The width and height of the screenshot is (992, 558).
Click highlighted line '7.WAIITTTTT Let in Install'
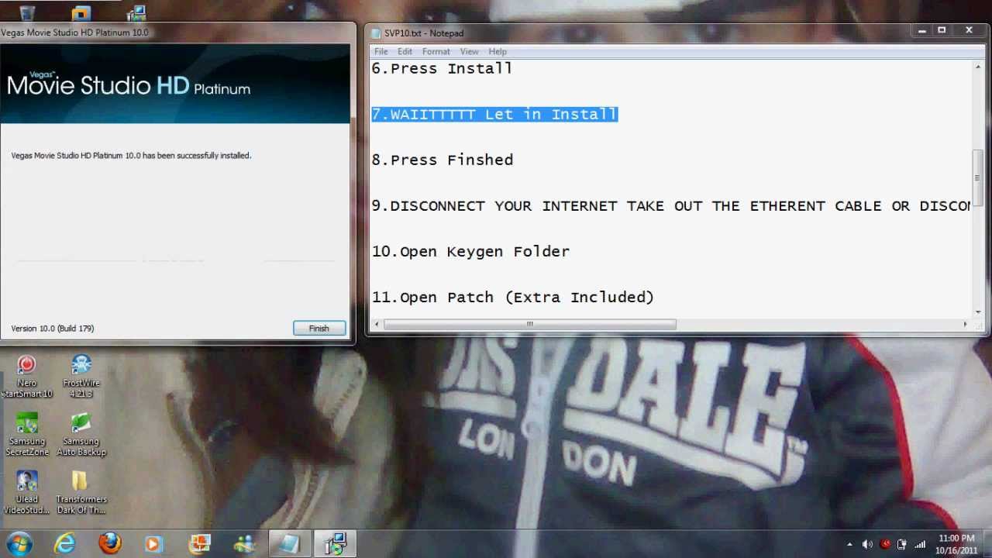494,114
